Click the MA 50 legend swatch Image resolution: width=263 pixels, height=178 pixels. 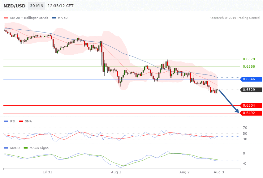(54, 18)
